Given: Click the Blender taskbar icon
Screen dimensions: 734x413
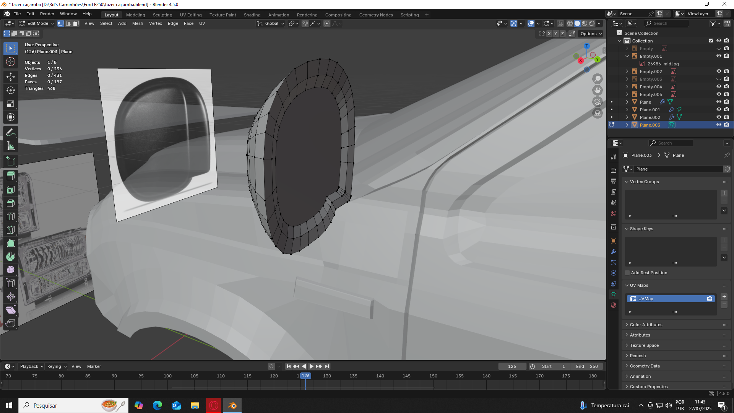Looking at the screenshot, I should [232, 405].
